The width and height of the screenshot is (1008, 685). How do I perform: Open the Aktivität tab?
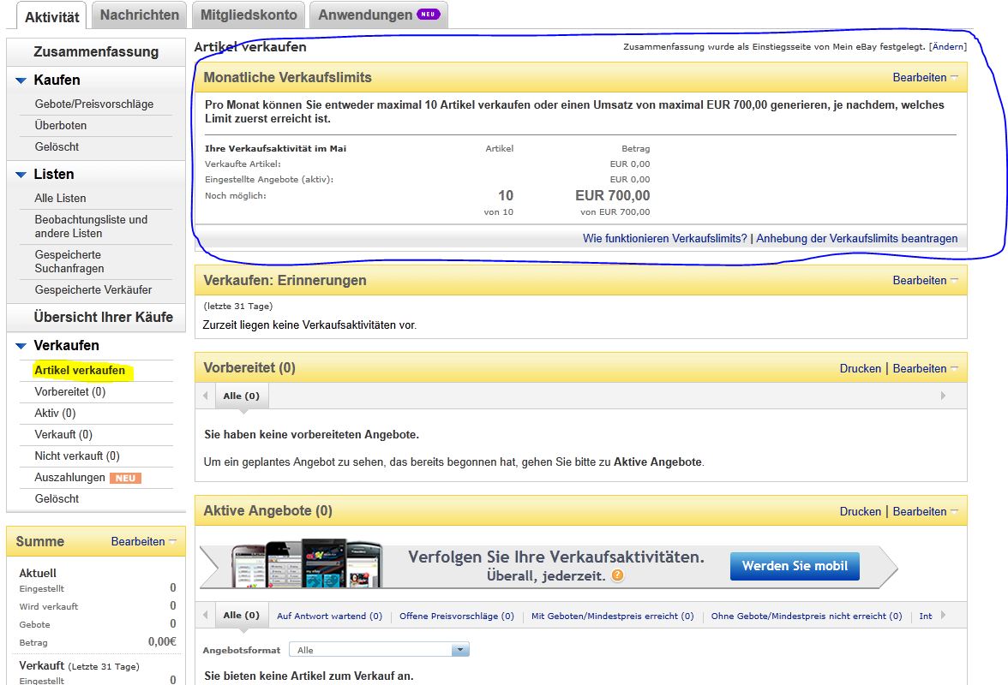tap(51, 16)
